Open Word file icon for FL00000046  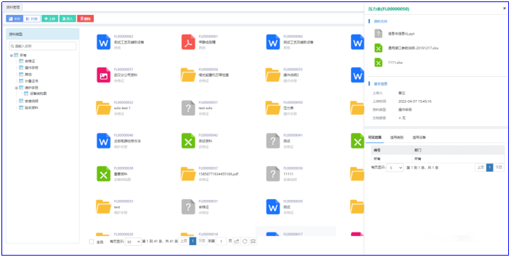pos(104,141)
